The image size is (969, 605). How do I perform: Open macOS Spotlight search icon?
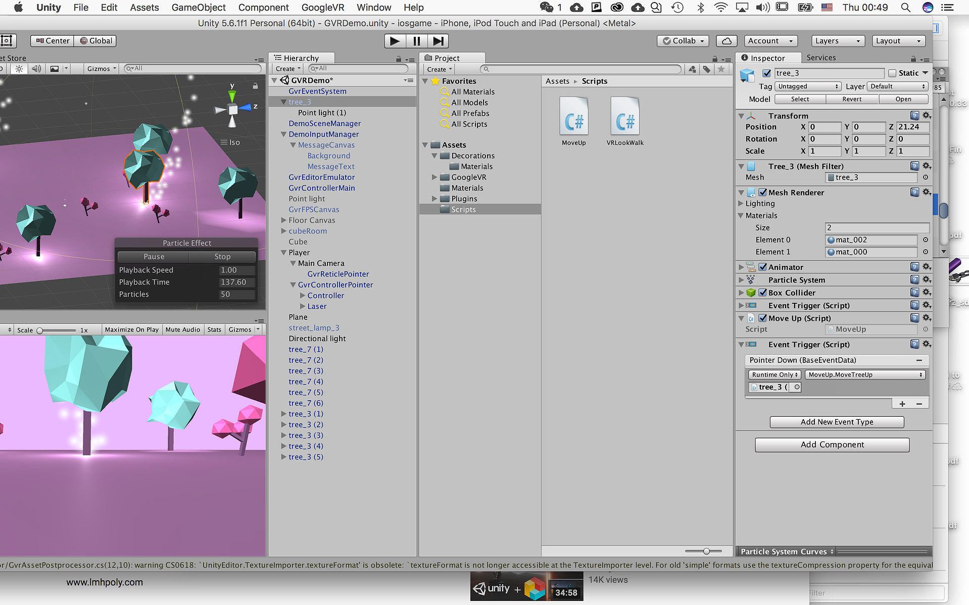point(905,8)
